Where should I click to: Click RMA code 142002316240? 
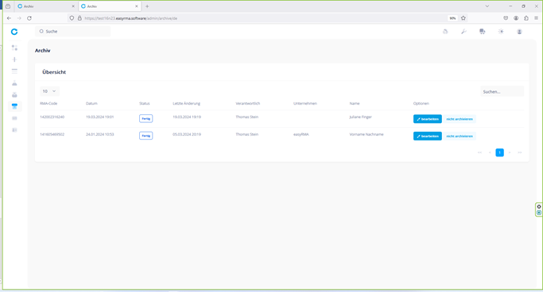click(52, 117)
